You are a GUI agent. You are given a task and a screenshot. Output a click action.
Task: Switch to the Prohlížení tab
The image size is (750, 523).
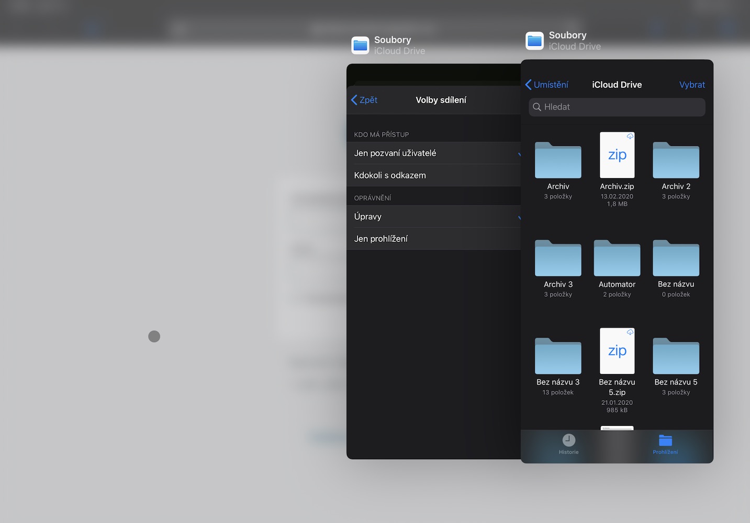coord(665,444)
